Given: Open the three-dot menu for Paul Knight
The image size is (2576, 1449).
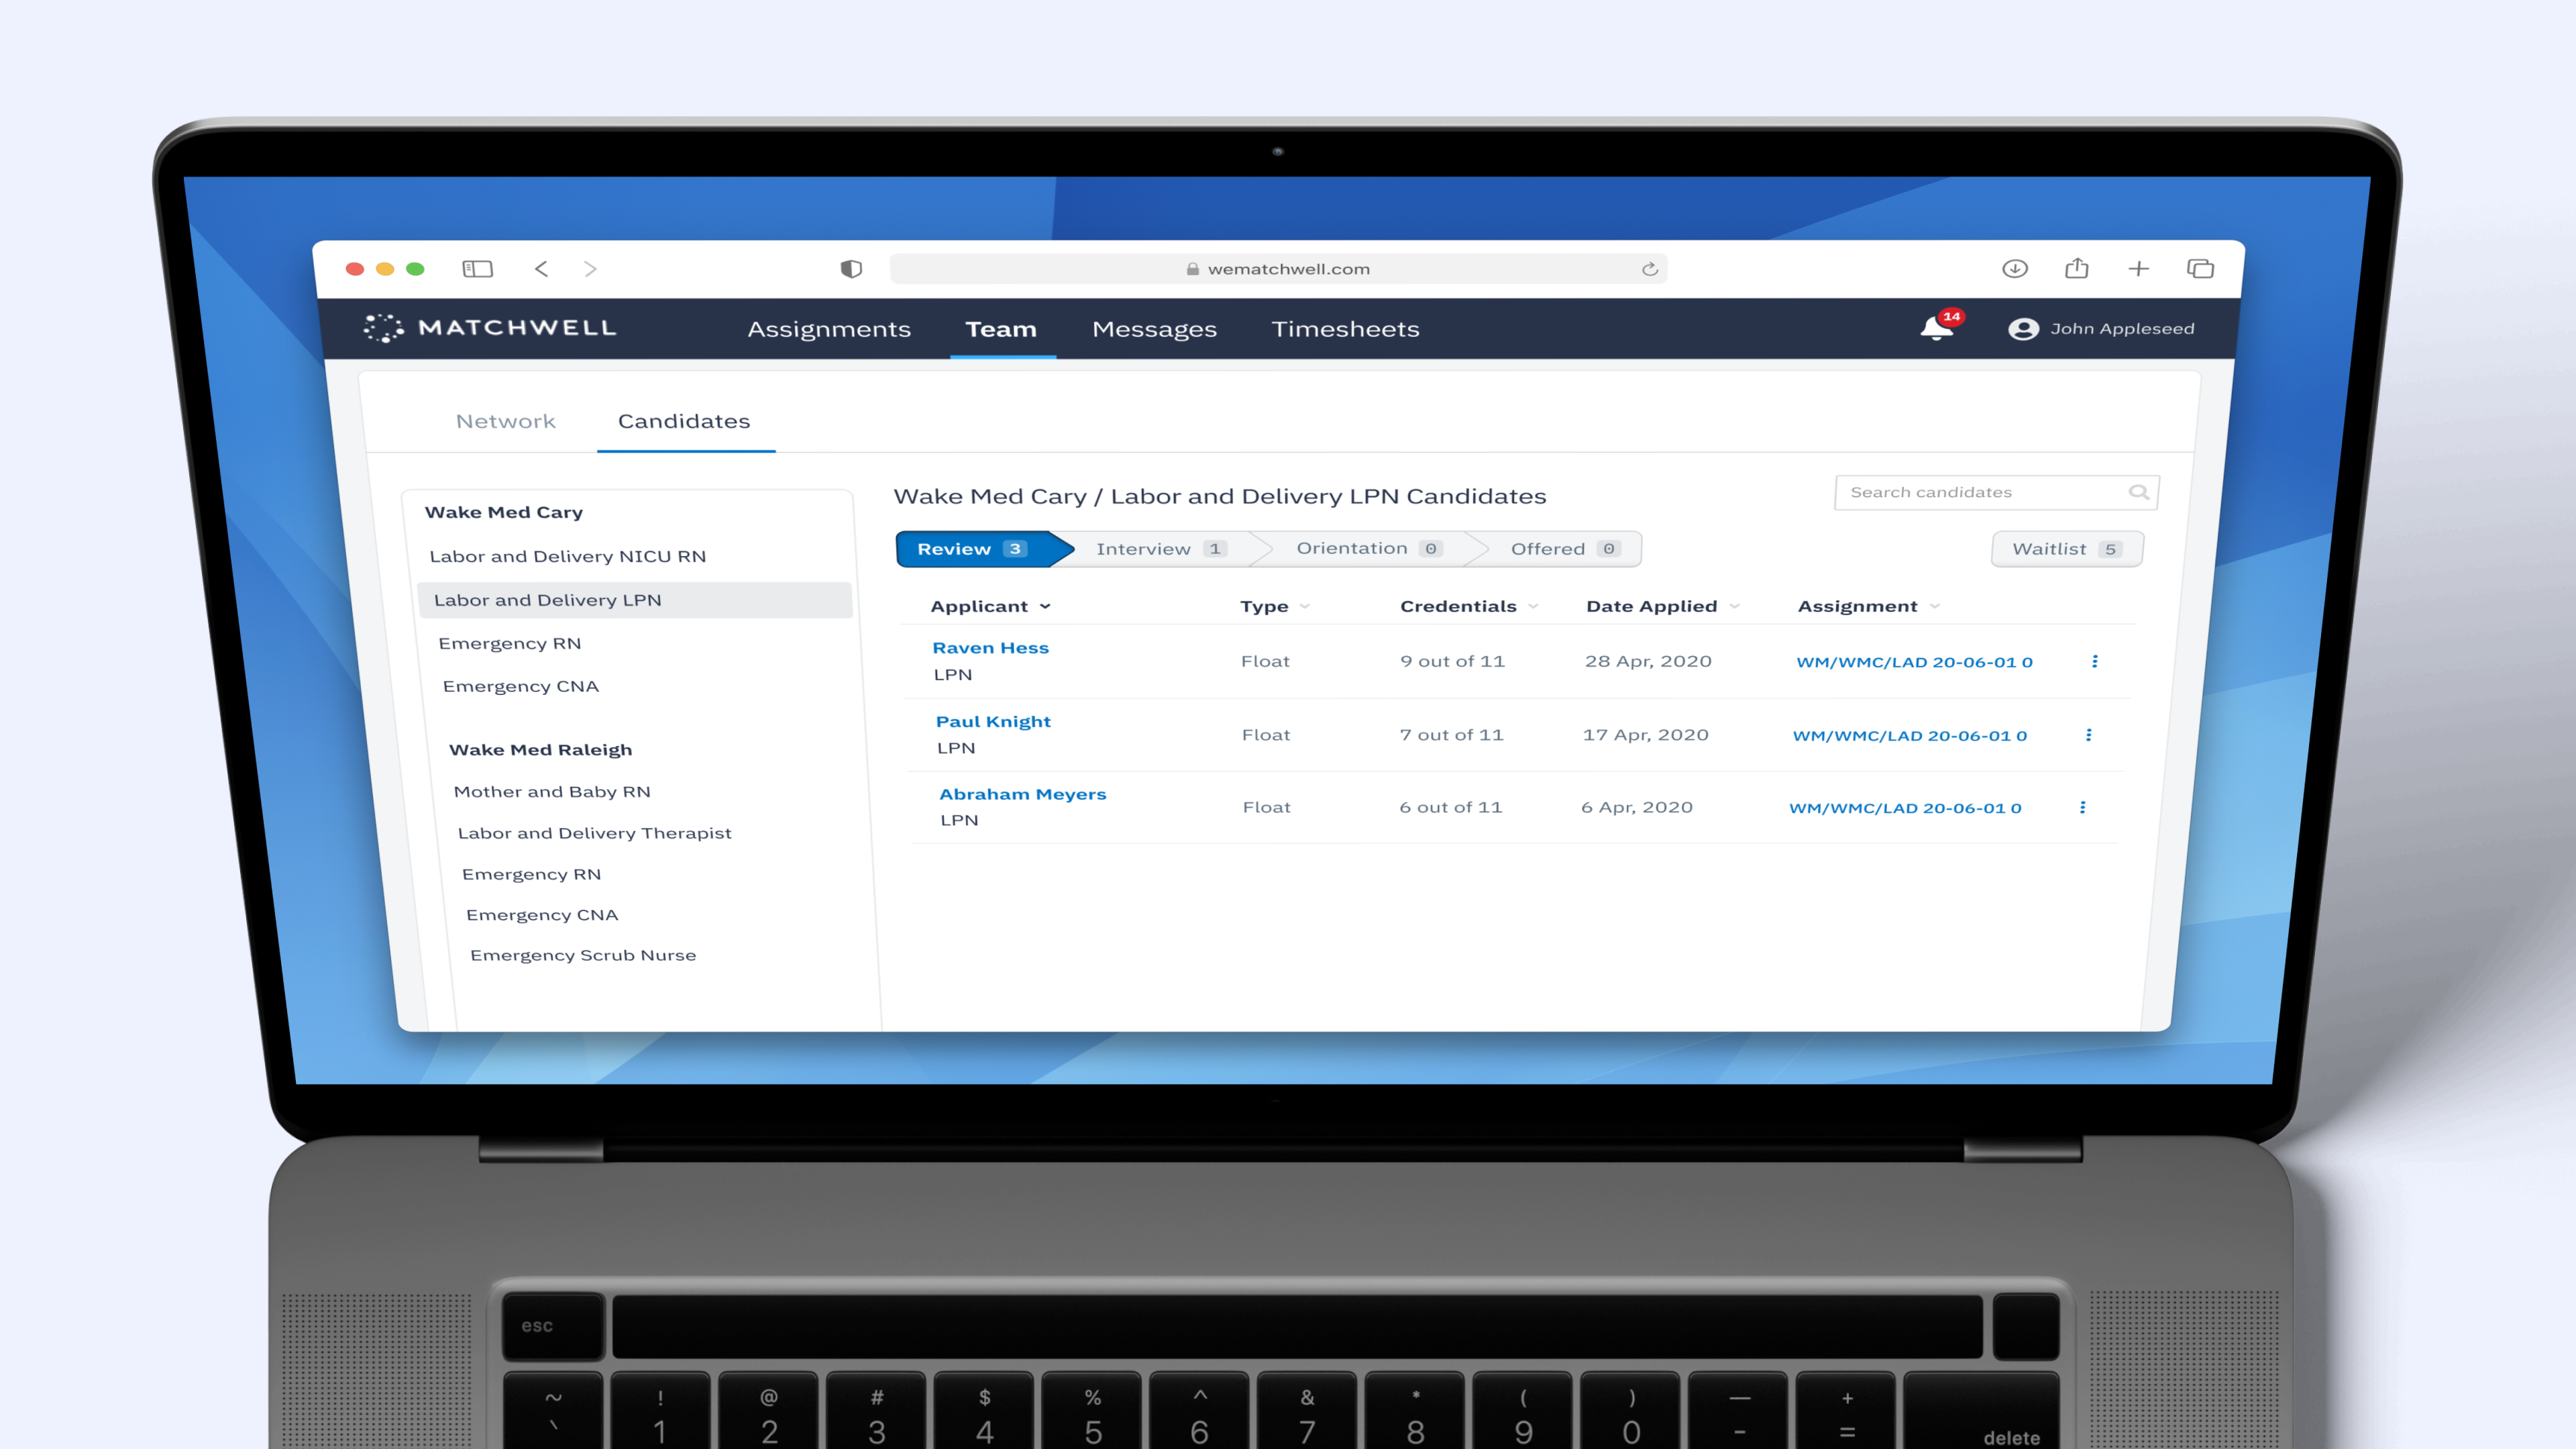Looking at the screenshot, I should [2088, 735].
